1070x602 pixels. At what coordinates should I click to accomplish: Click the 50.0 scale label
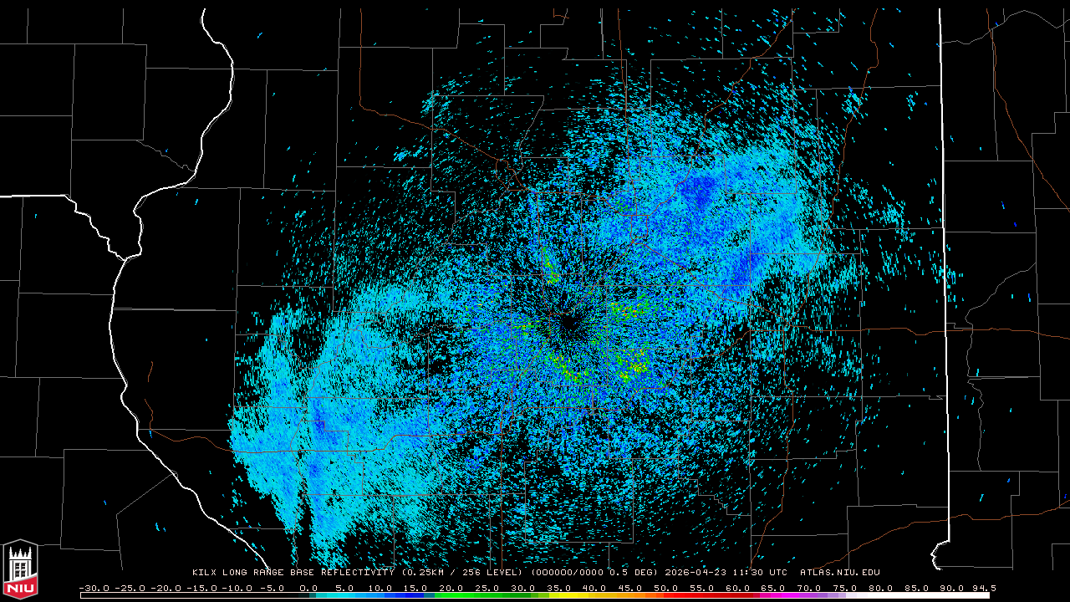point(665,588)
